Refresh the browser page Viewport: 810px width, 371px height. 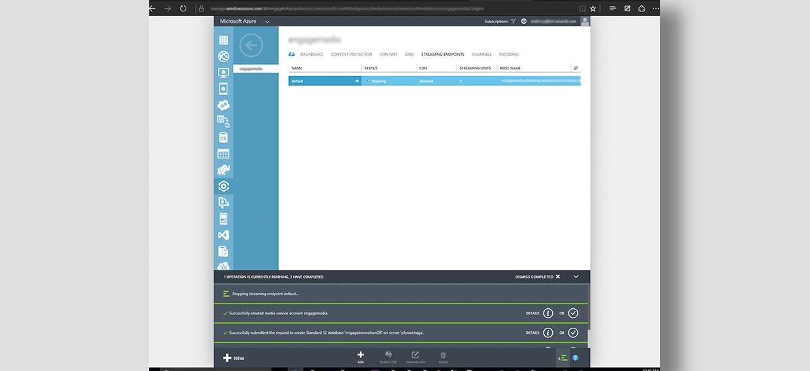click(x=183, y=8)
